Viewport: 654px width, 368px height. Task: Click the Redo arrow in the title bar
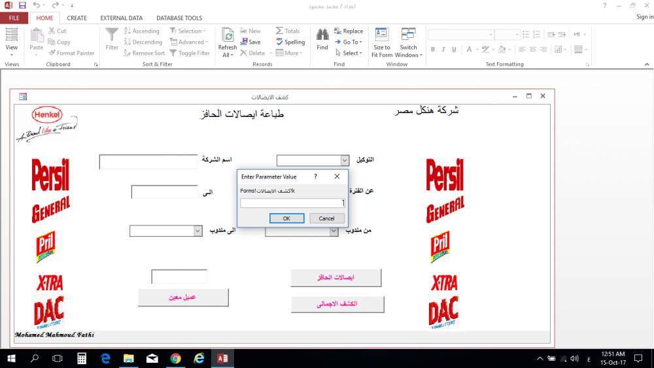pos(55,5)
